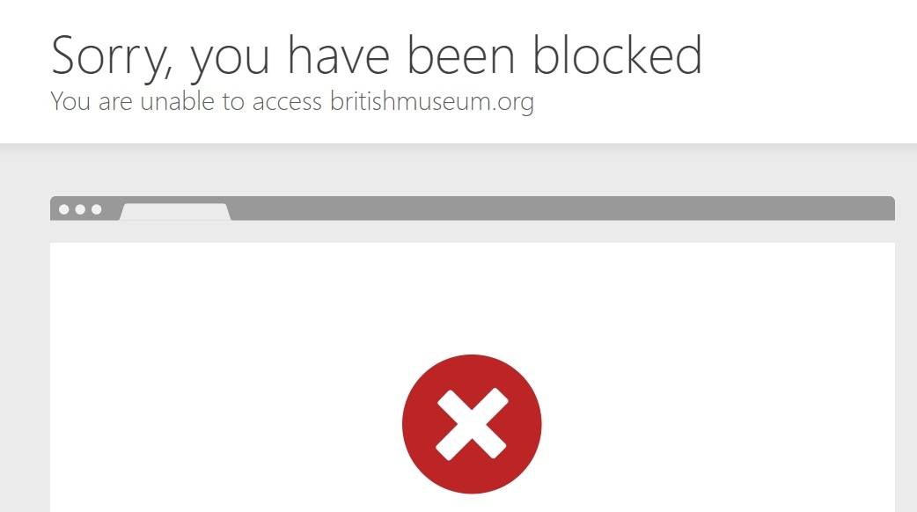Select the first dot in illustrated browser bar
The width and height of the screenshot is (917, 512).
63,209
